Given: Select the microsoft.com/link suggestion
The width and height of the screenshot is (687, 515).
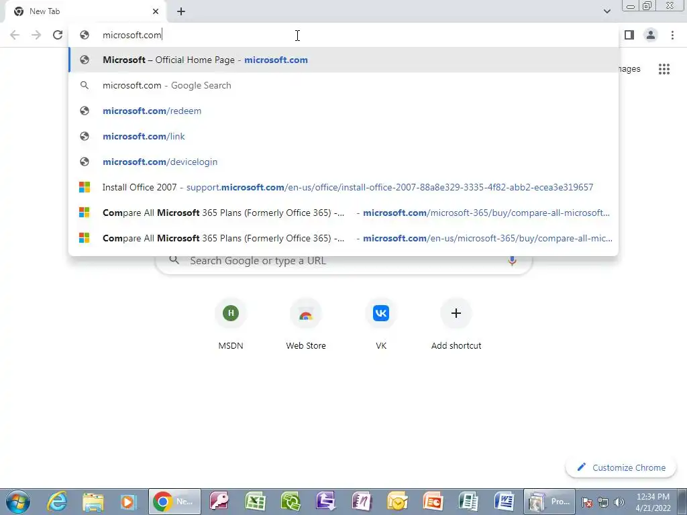Looking at the screenshot, I should tap(343, 136).
